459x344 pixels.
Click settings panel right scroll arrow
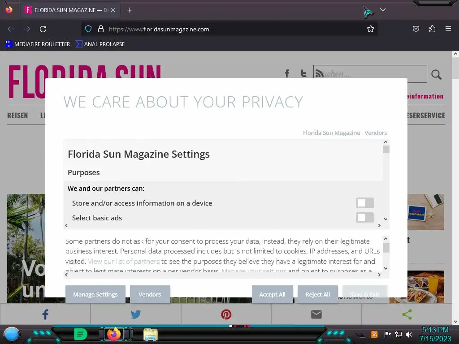379,226
